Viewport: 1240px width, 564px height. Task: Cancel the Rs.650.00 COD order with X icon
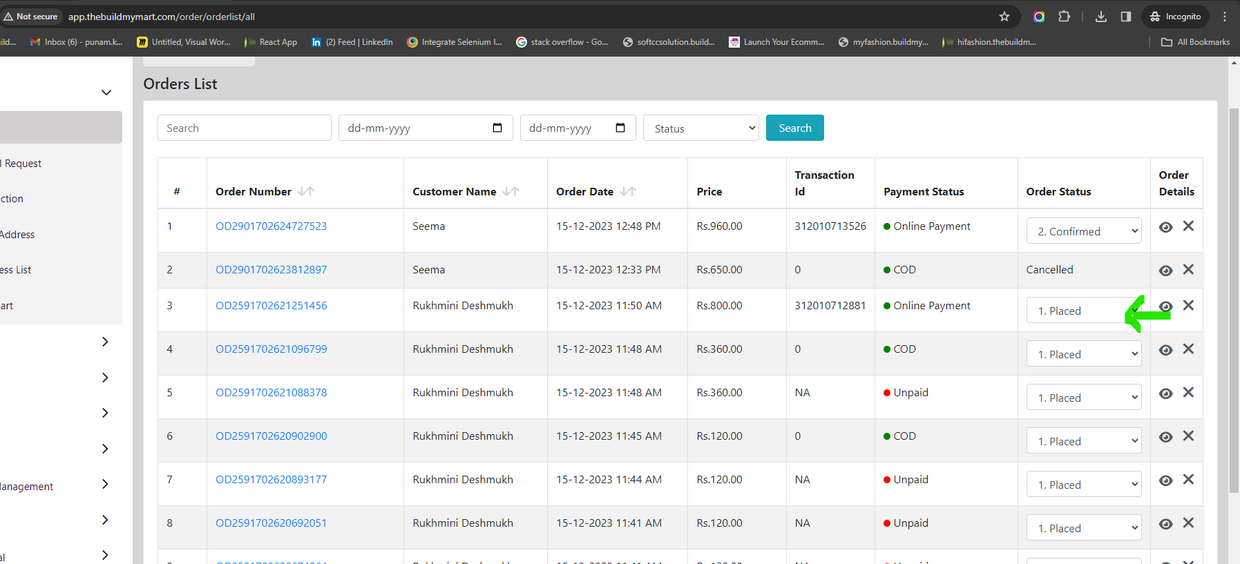click(1188, 269)
